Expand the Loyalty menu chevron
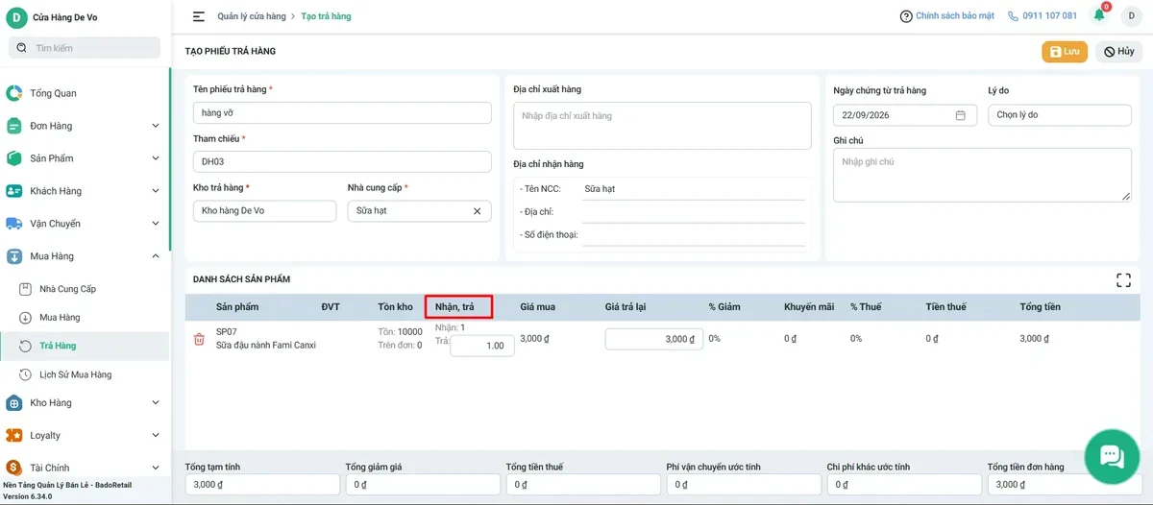This screenshot has width=1153, height=505. coord(156,436)
